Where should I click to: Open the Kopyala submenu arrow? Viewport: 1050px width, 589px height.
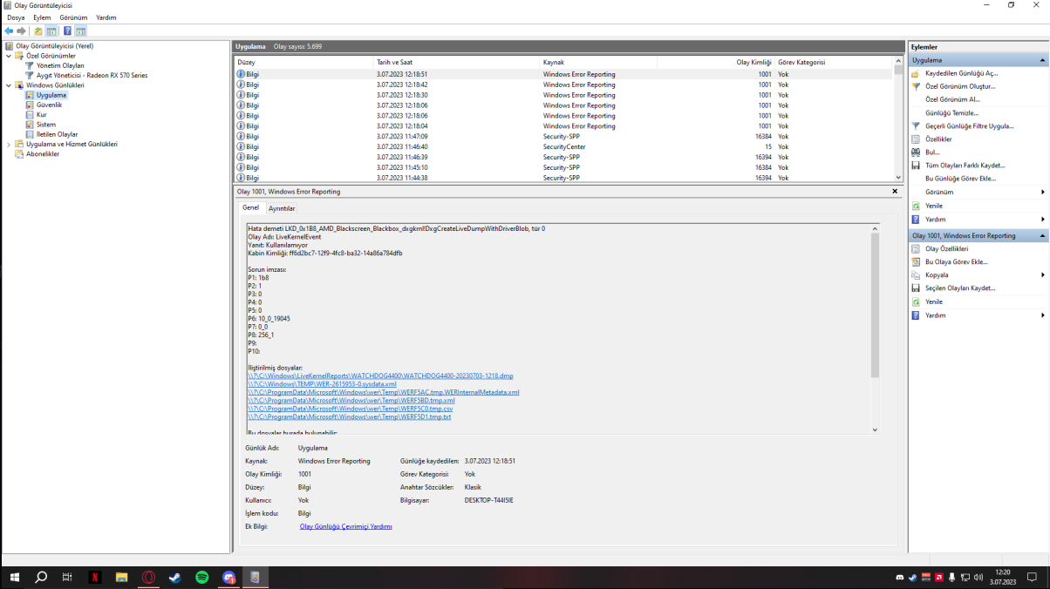[1043, 274]
